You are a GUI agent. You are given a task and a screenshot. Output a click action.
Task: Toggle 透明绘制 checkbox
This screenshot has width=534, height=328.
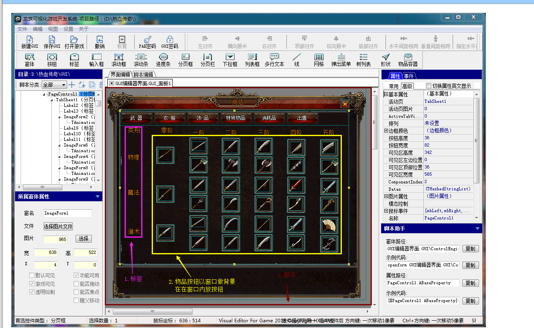[32, 292]
